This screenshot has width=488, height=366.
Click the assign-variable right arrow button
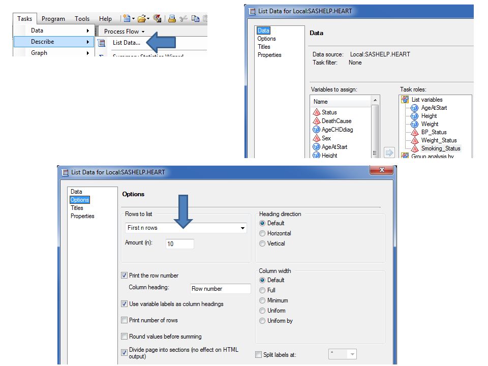(x=389, y=152)
